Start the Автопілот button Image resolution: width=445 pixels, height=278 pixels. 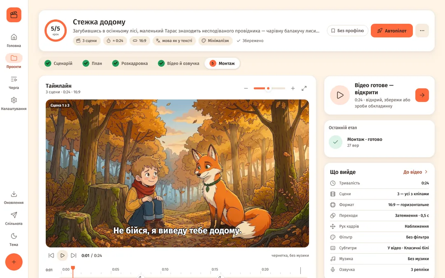[392, 30]
